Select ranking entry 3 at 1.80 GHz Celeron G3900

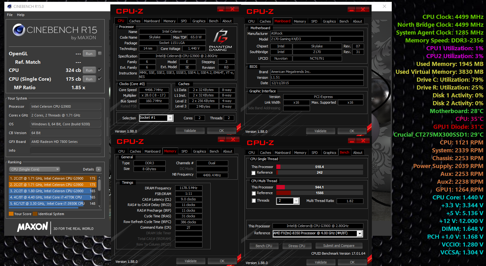(x=52, y=191)
